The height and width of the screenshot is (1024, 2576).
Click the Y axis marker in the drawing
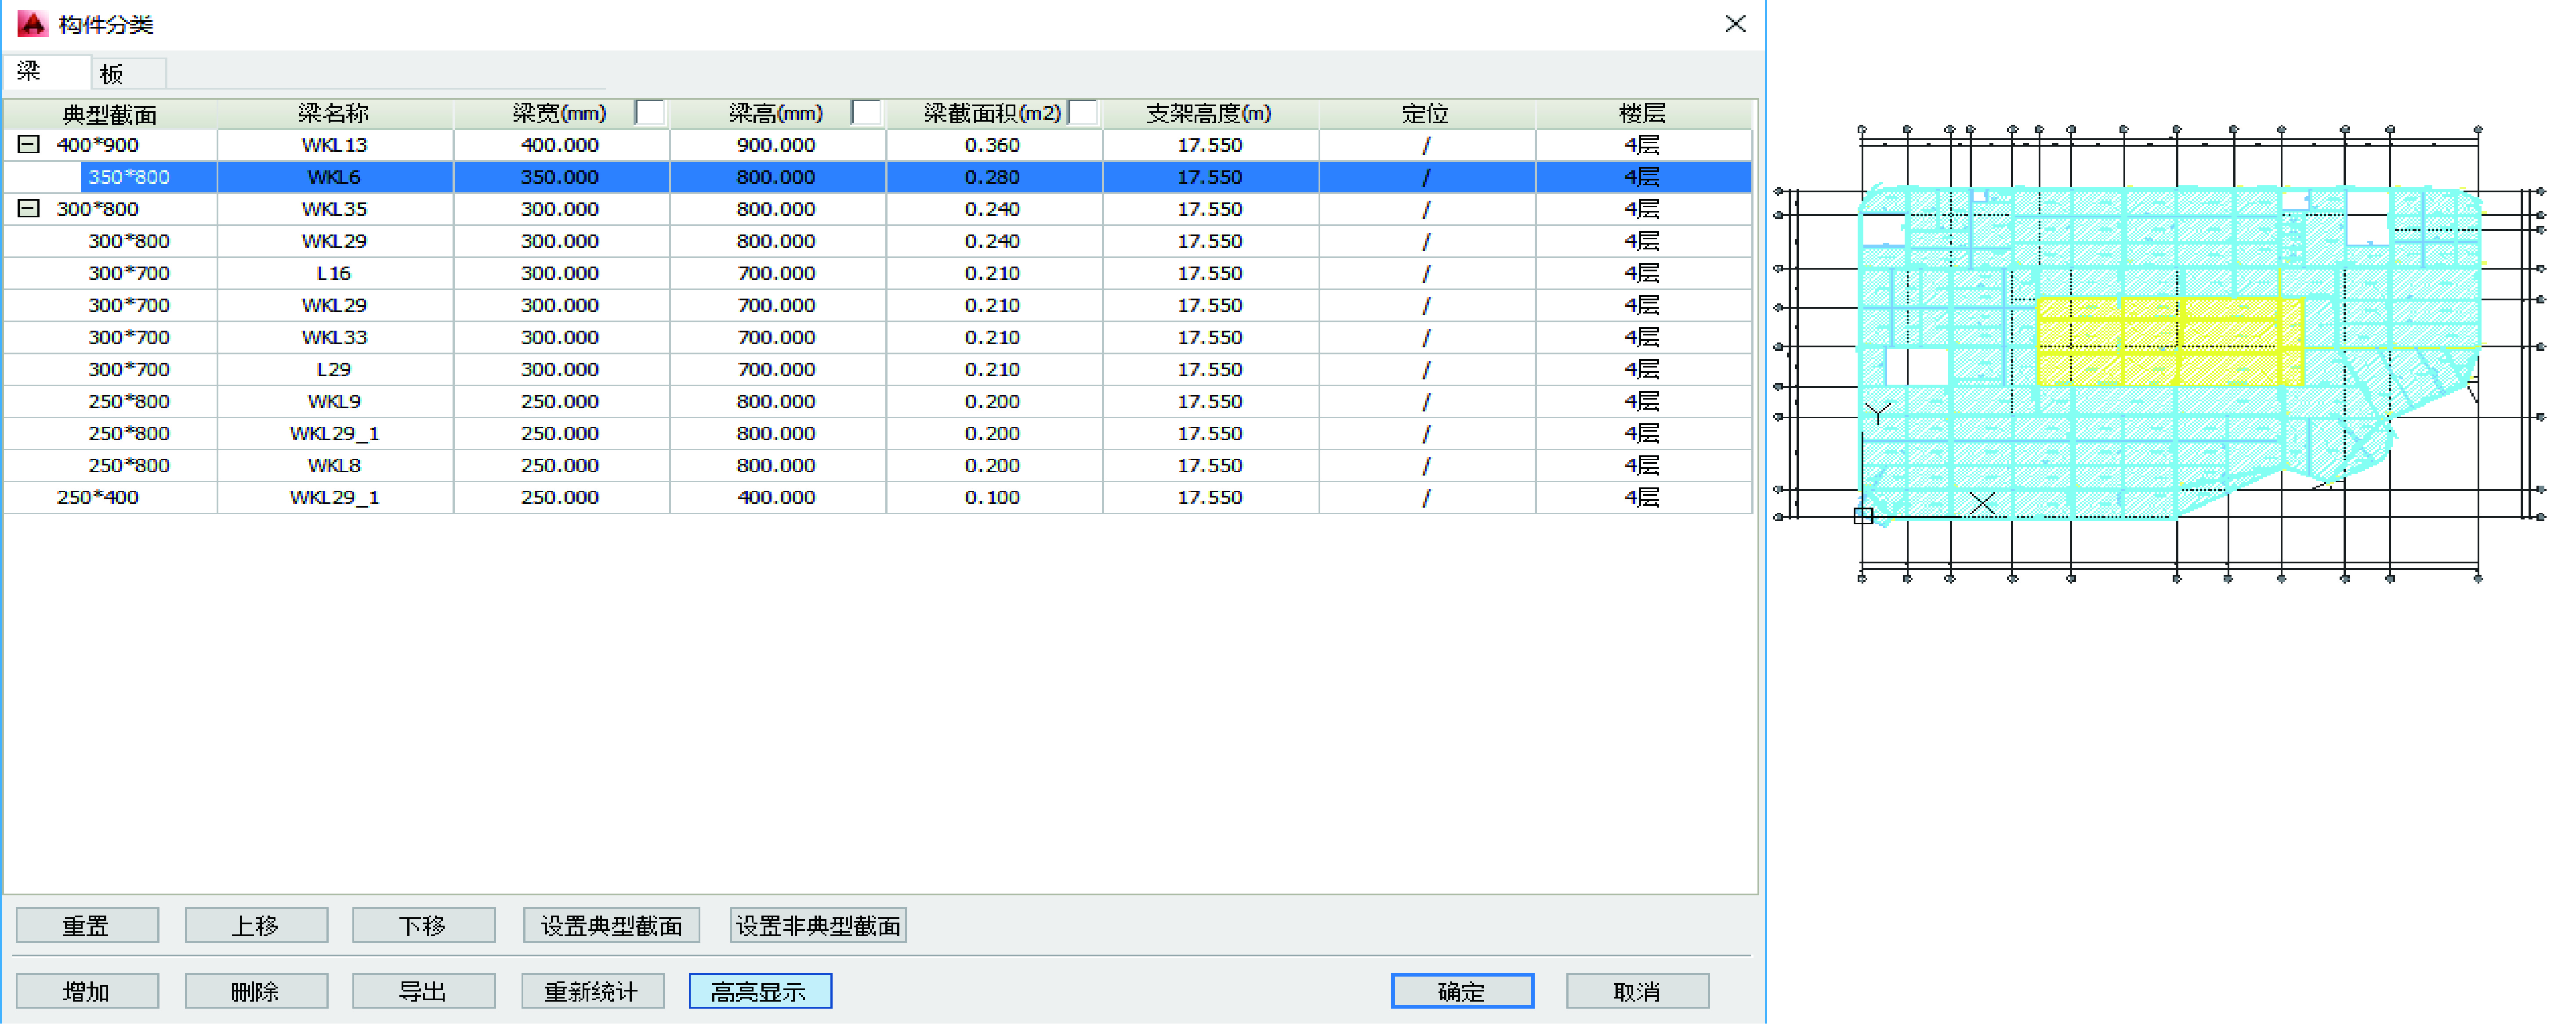(x=1878, y=413)
